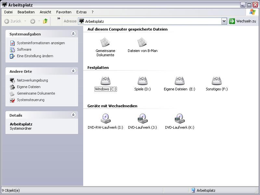Select the DVD-RW-Laufwerk (I:) icon

click(x=105, y=118)
